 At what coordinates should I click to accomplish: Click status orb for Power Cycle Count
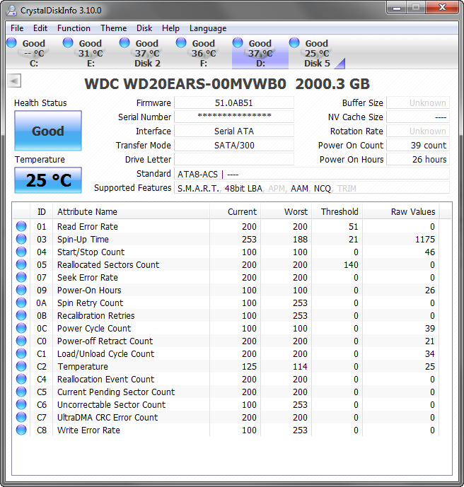[21, 328]
